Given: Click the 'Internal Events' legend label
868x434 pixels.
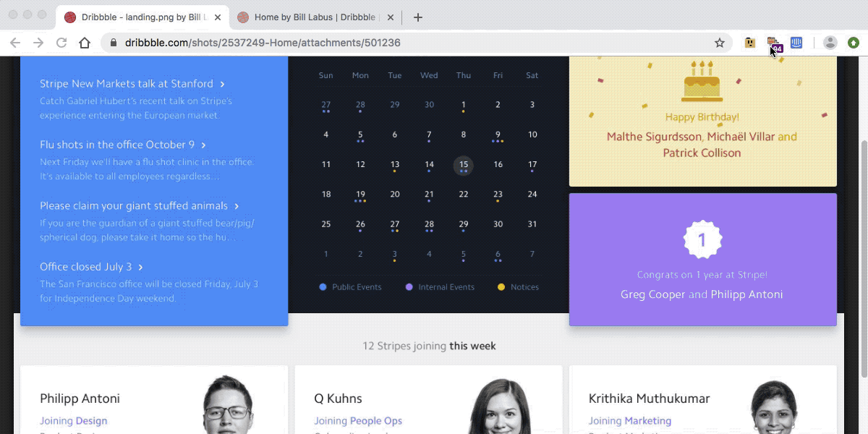Looking at the screenshot, I should tap(446, 287).
